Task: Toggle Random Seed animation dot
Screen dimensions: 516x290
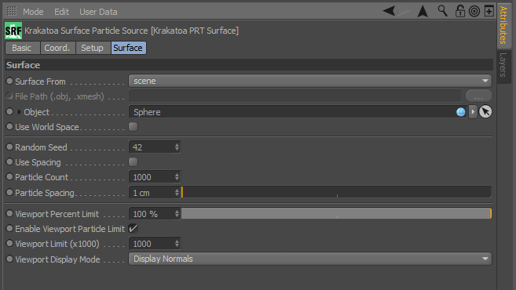Action: pyautogui.click(x=9, y=147)
